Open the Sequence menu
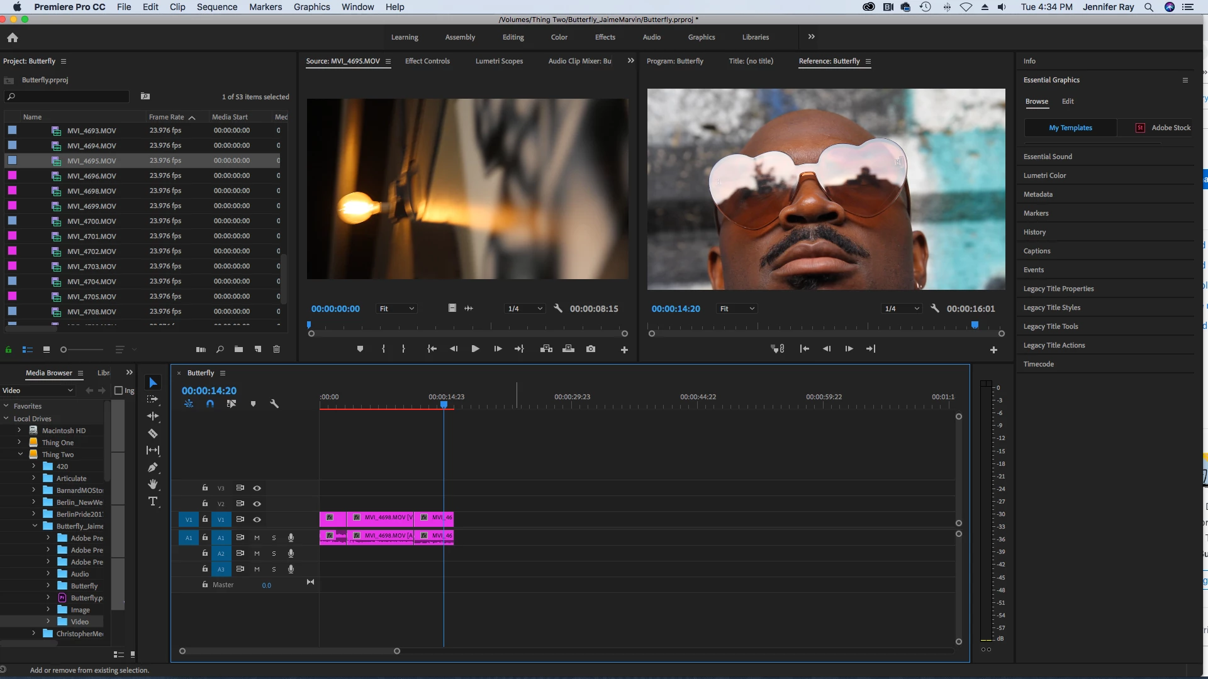This screenshot has width=1208, height=679. tap(216, 7)
